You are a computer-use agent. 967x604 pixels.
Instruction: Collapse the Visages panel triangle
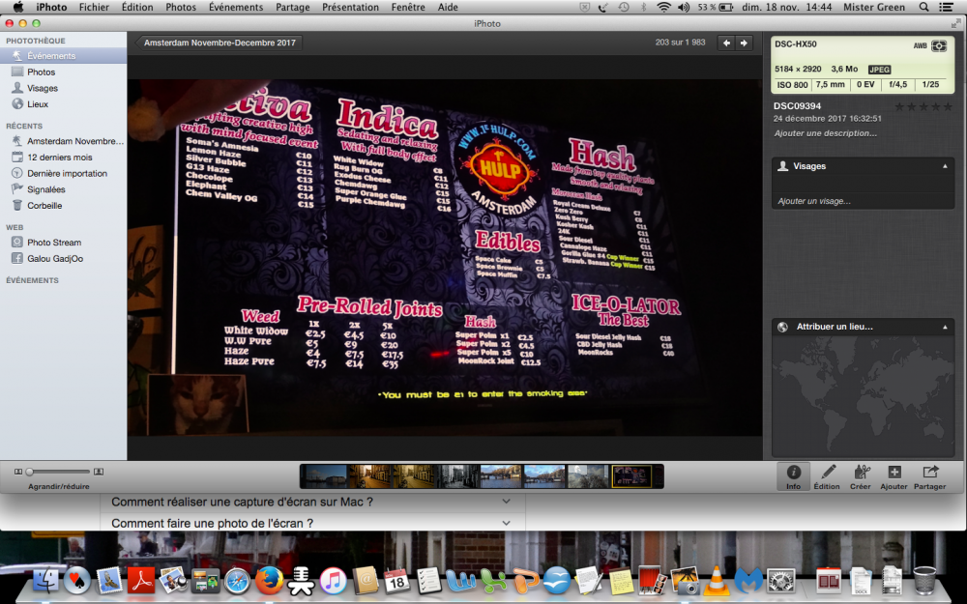[945, 166]
